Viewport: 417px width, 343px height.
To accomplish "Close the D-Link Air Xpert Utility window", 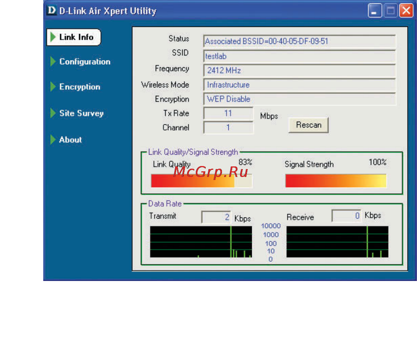I will 406,11.
